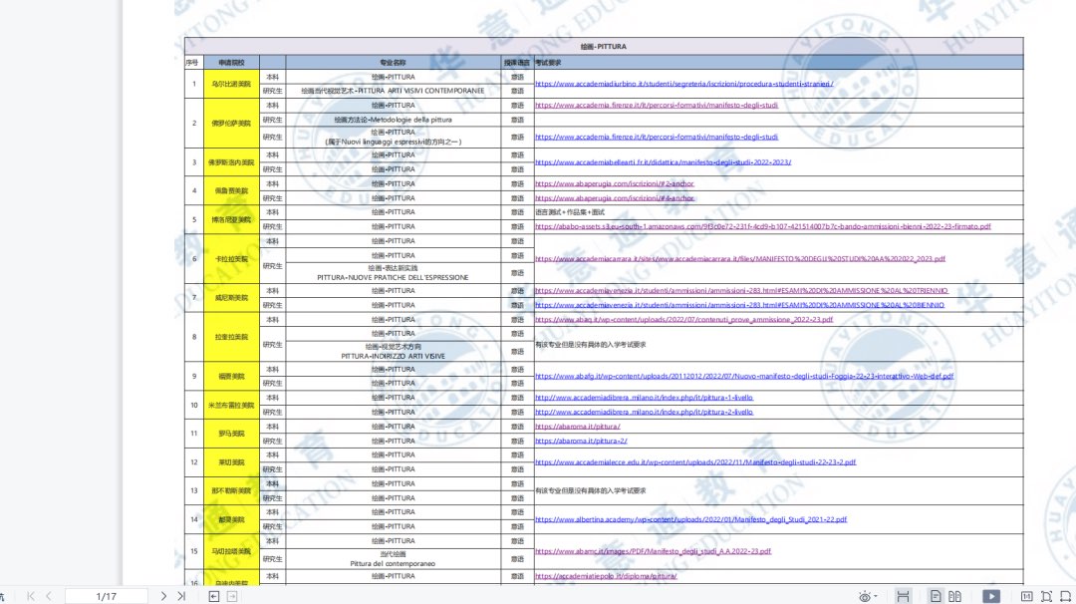Open the abaroma.it/pittura/ link
The image size is (1076, 604).
(577, 427)
